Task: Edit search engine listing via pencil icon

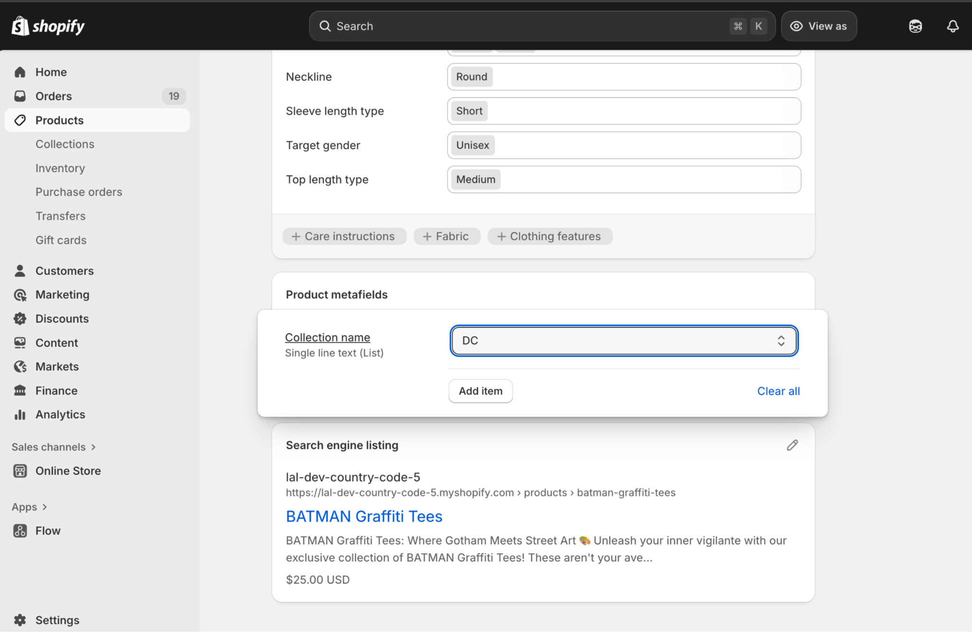Action: pos(792,445)
